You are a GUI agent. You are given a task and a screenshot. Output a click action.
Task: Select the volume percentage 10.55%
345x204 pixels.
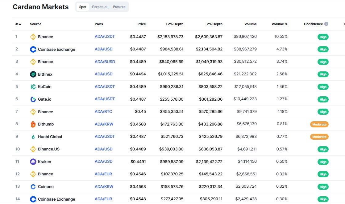[281, 36]
